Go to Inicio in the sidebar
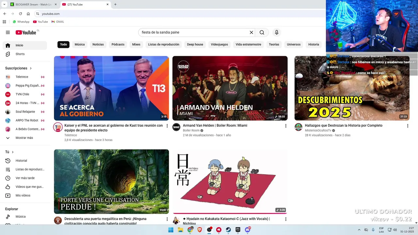The height and width of the screenshot is (235, 418). [25, 45]
